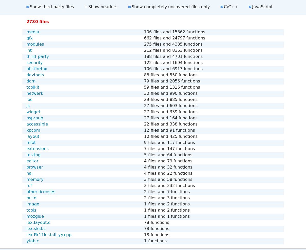
Task: Browse the ipc directory
Action: click(x=29, y=100)
